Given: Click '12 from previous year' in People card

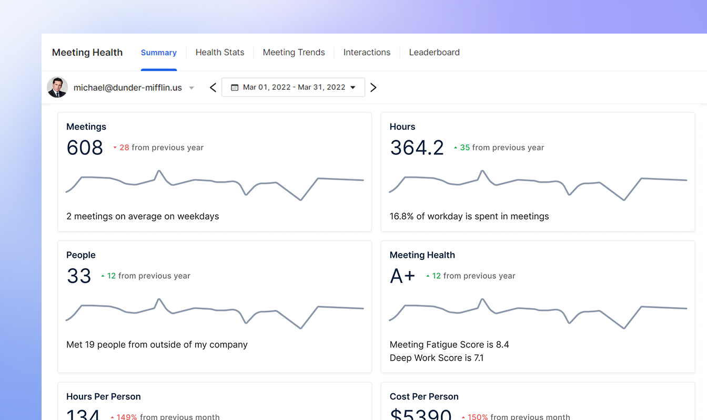Looking at the screenshot, I should (x=148, y=276).
